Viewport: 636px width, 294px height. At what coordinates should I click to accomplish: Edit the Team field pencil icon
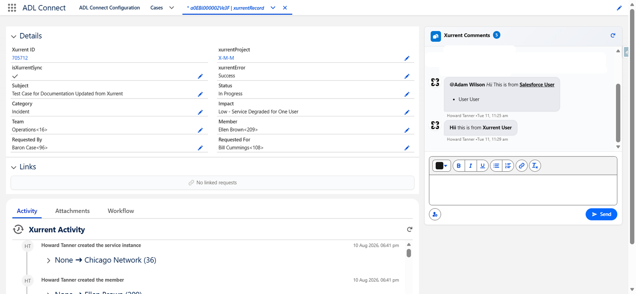(200, 130)
